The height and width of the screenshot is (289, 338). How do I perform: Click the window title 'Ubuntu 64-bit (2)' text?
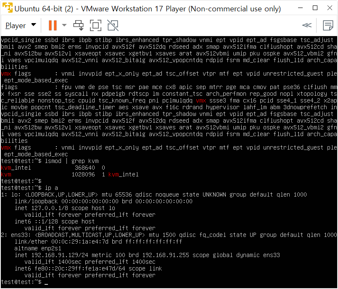pyautogui.click(x=44, y=9)
